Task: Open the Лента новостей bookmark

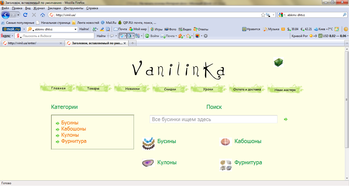Action: tap(86, 22)
